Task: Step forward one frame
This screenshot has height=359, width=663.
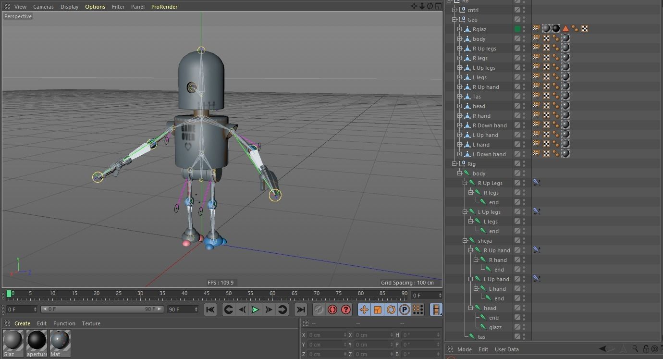Action: coord(269,309)
